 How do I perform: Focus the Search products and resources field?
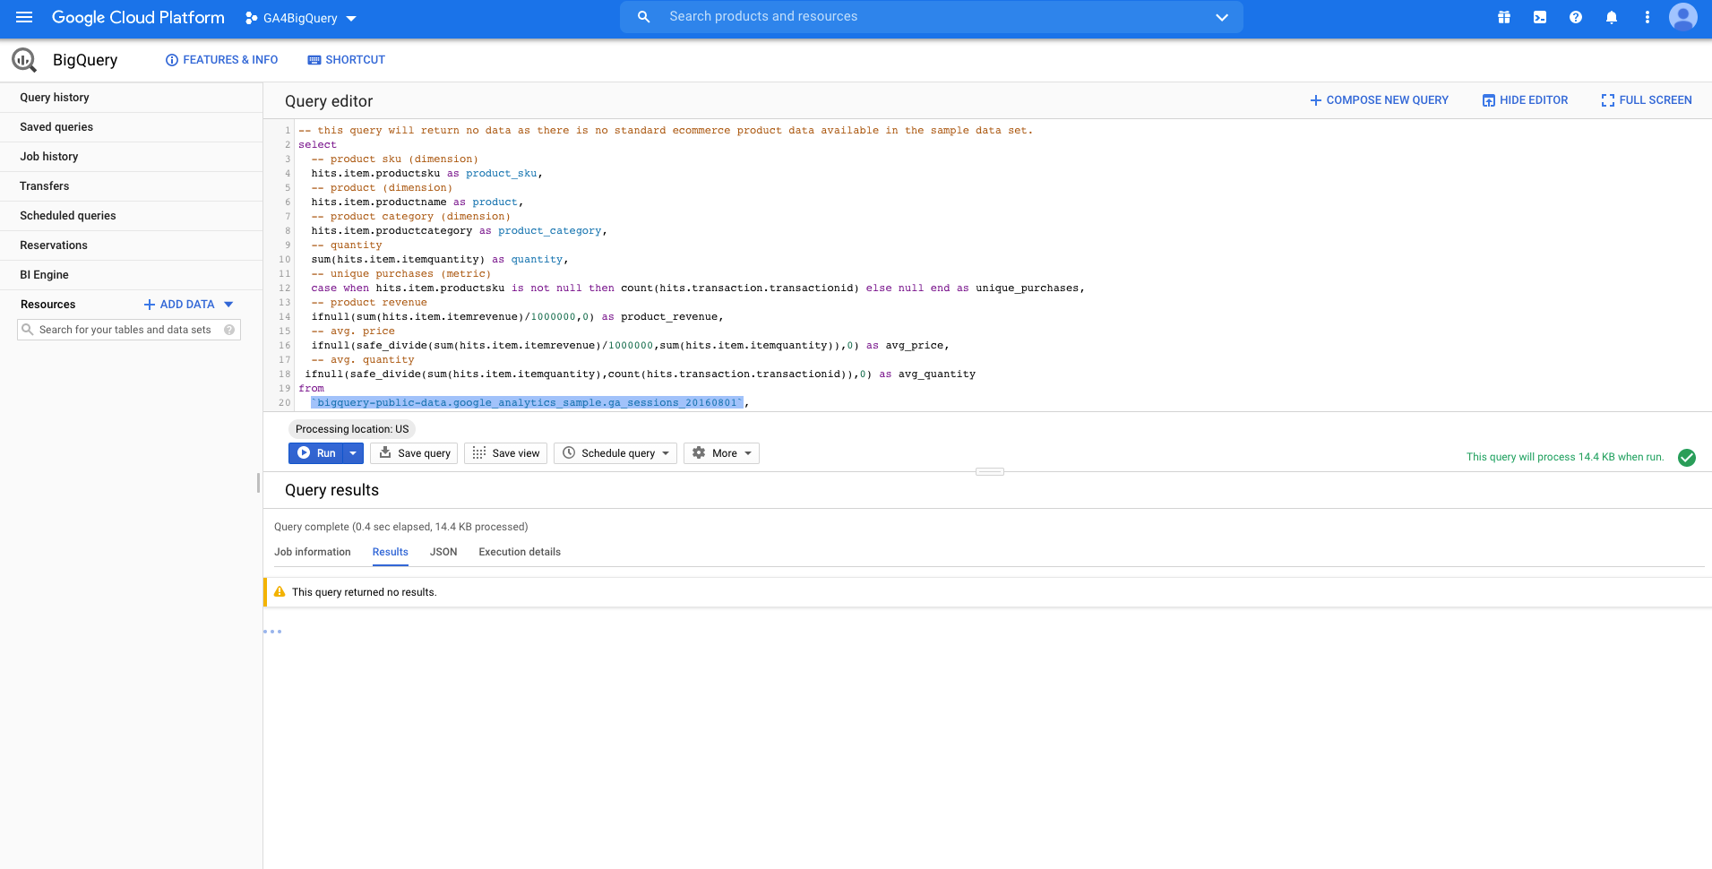click(932, 17)
